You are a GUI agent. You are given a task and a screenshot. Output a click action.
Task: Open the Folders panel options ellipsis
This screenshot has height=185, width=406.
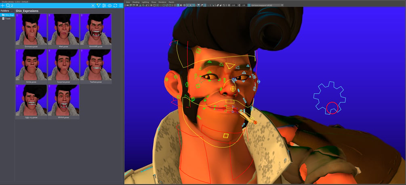point(12,11)
